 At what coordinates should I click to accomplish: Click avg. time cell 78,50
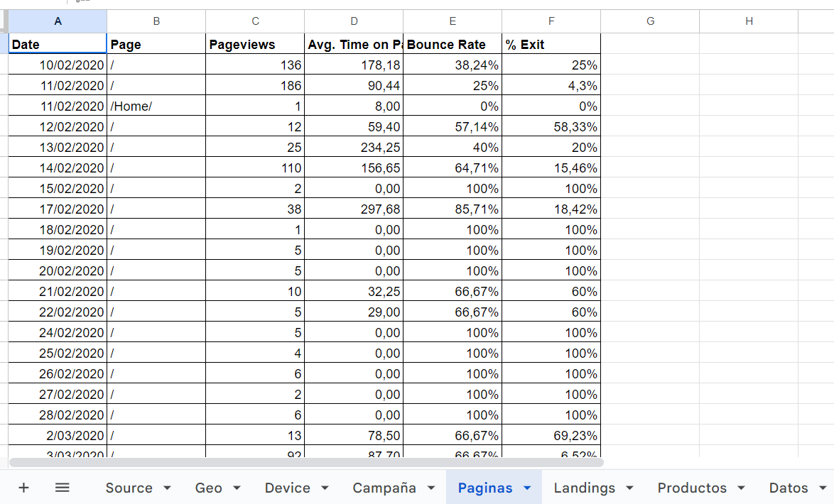tap(354, 435)
